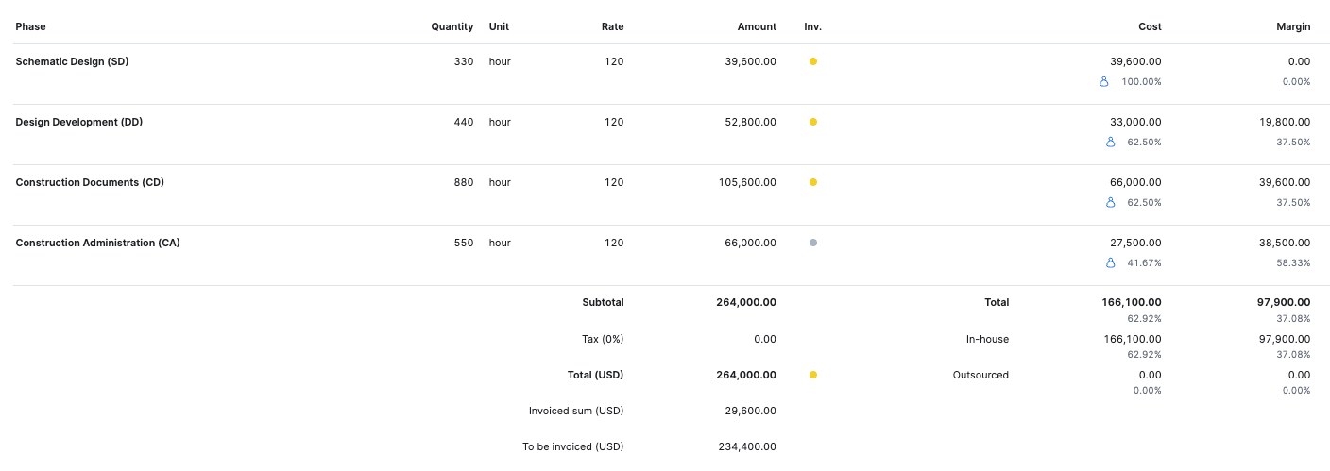1330x471 pixels.
Task: Select the 330 quantity cell
Action: coord(464,61)
